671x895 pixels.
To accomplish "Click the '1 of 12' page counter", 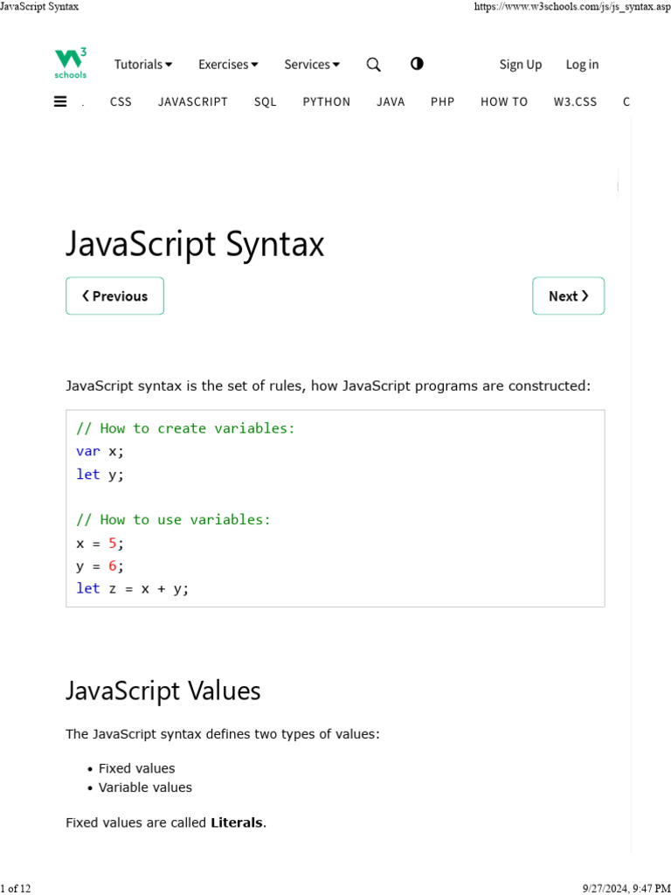I will (16, 888).
